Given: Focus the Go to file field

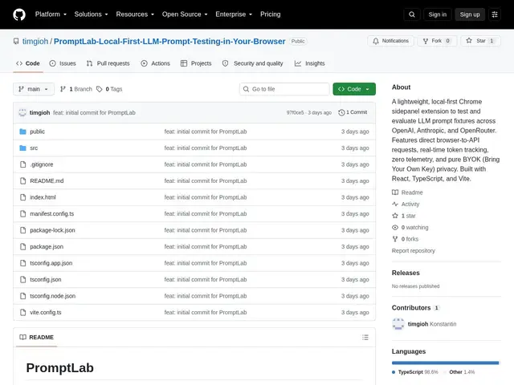Looking at the screenshot, I should 284,89.
